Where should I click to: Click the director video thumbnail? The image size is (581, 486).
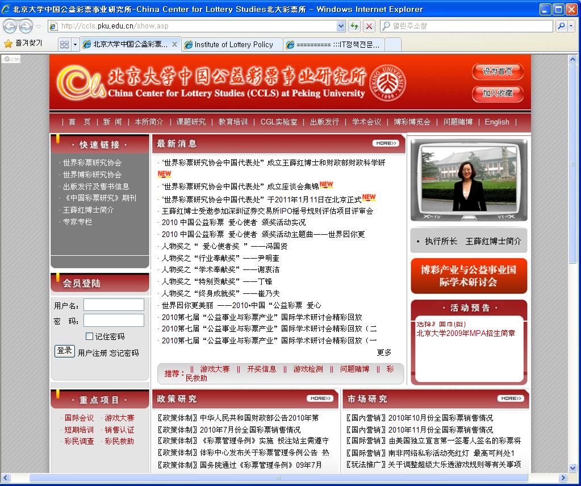tap(469, 180)
